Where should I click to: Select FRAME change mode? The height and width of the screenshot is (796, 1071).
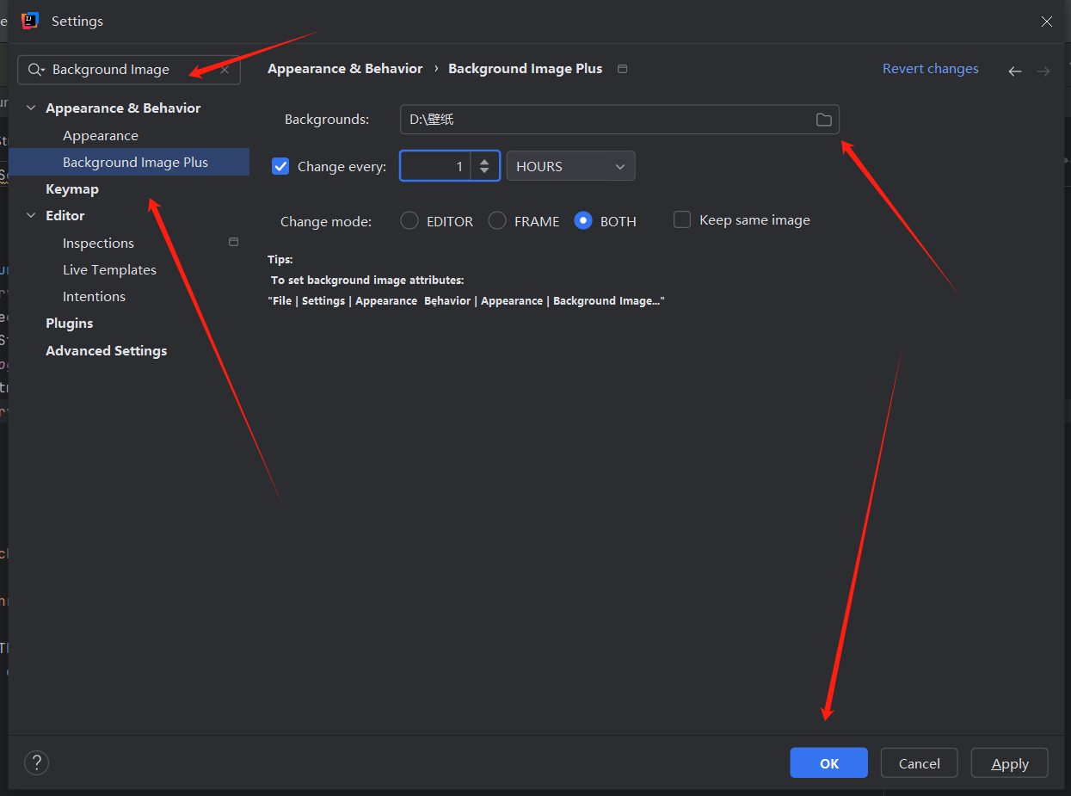coord(497,221)
